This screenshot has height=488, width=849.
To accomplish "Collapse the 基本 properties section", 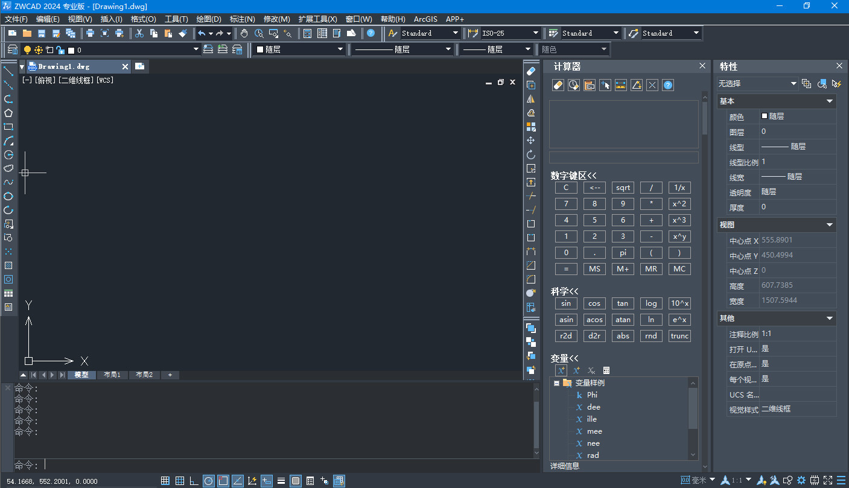I will coord(830,101).
